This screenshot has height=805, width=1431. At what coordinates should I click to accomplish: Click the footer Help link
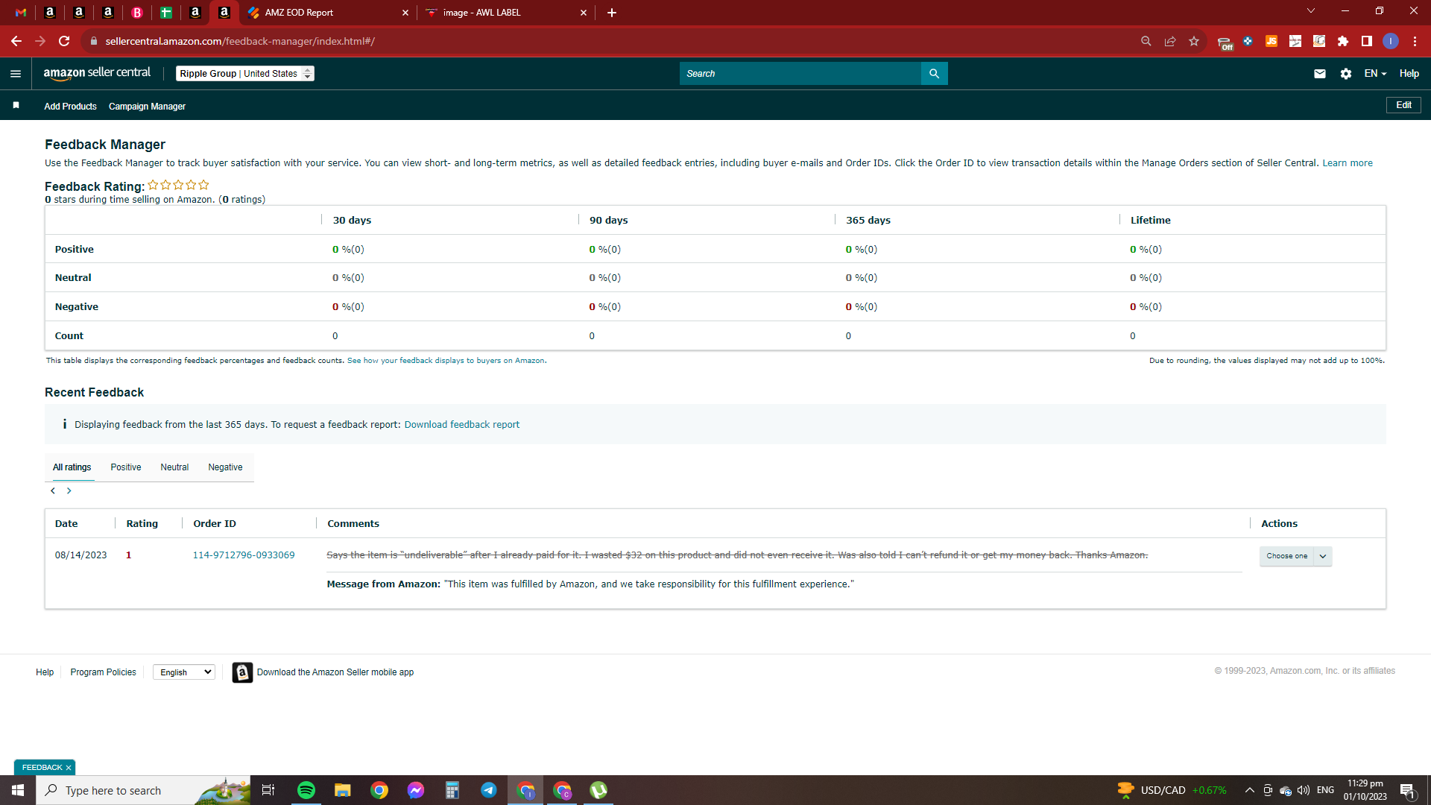click(45, 672)
